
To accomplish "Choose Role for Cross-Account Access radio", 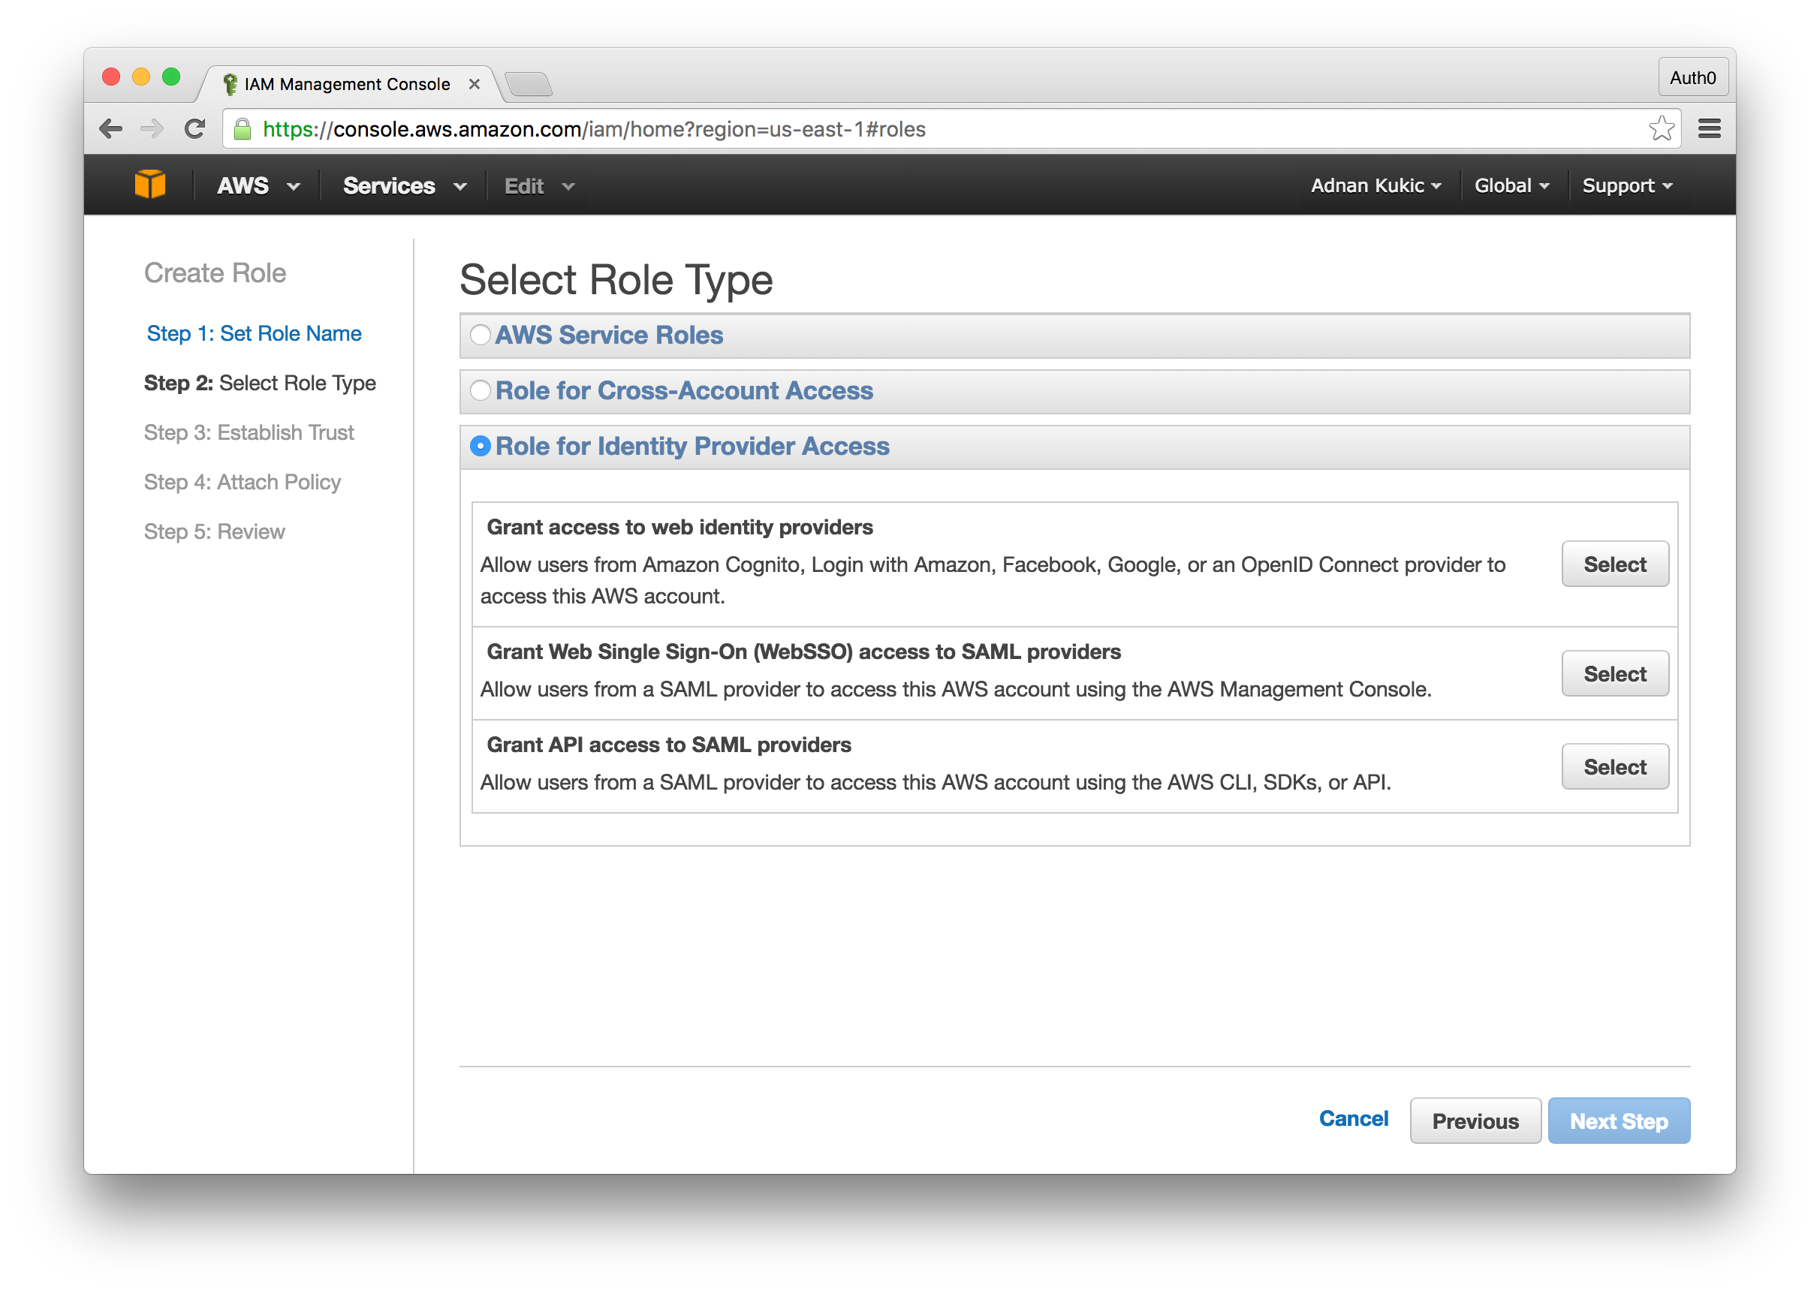I will (x=481, y=390).
